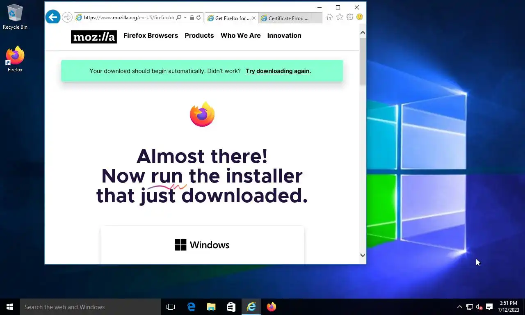Screen dimensions: 525x315
Task: Click the IE Home icon
Action: pyautogui.click(x=329, y=17)
